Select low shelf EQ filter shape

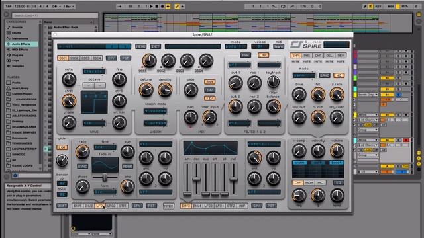pos(297,182)
